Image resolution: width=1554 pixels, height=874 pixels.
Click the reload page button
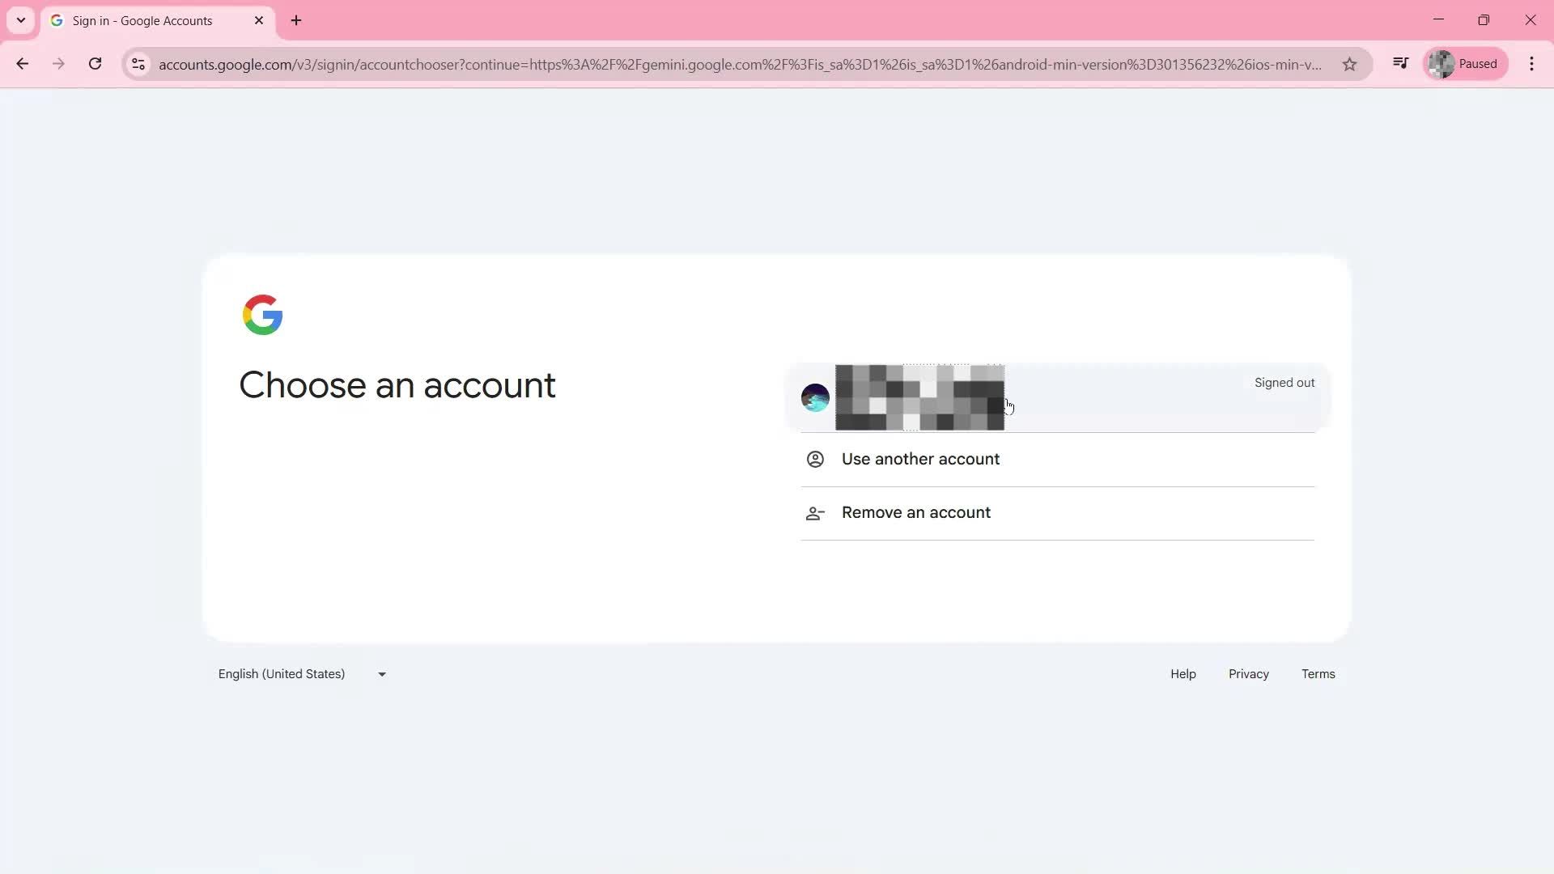(95, 64)
